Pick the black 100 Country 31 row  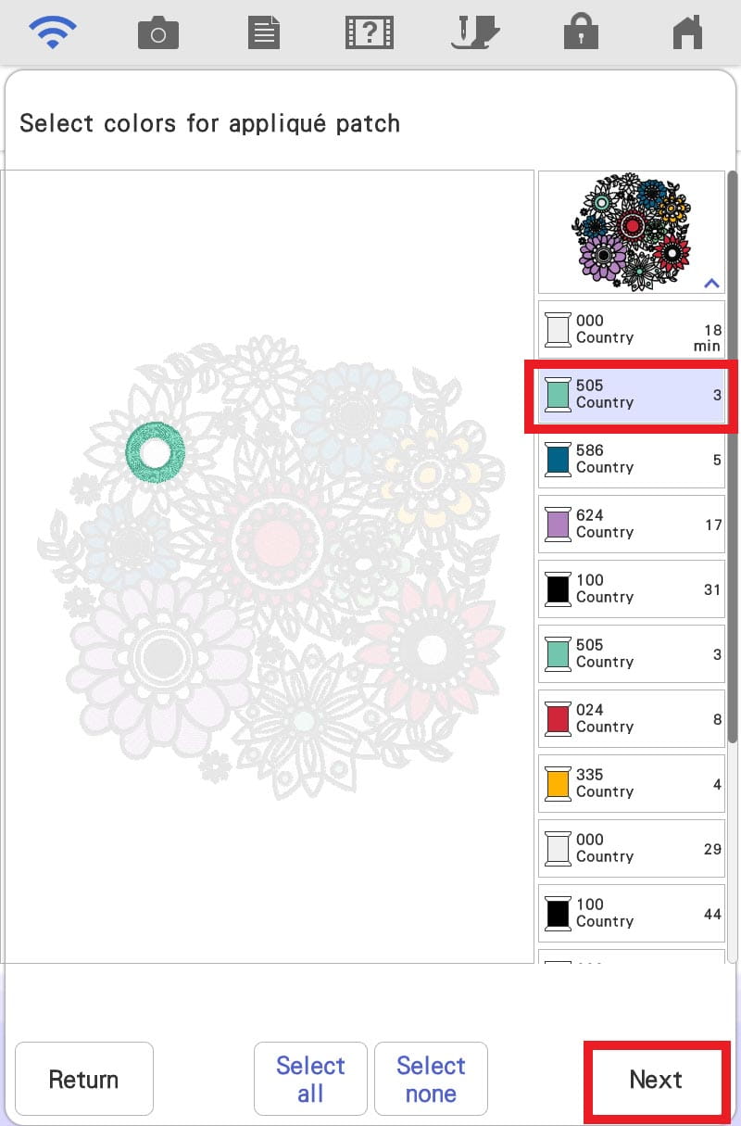click(632, 588)
